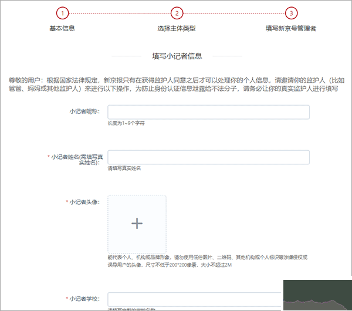Click the plus icon to upload avatar
The height and width of the screenshot is (311, 352).
click(137, 224)
